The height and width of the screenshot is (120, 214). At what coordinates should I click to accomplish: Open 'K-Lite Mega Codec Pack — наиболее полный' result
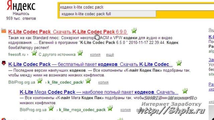pos(99,92)
